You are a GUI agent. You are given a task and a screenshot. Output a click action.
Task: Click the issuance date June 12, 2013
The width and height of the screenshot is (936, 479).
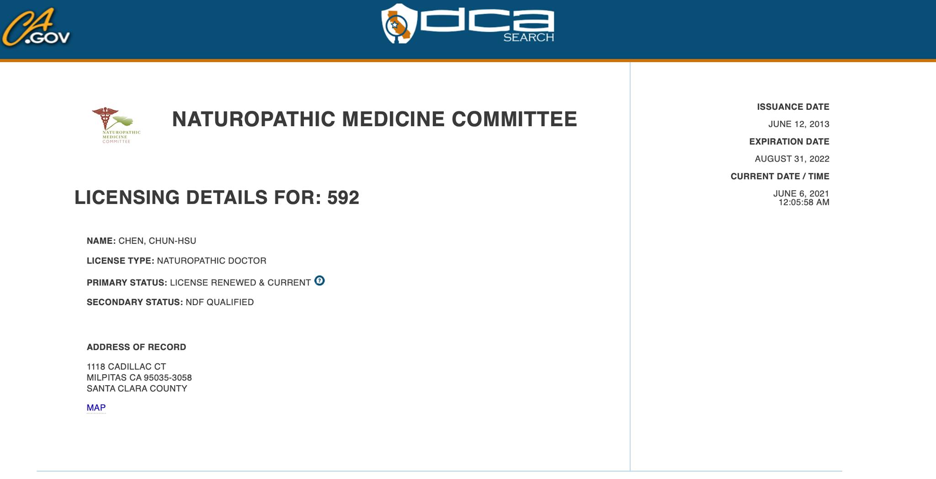[x=798, y=124]
